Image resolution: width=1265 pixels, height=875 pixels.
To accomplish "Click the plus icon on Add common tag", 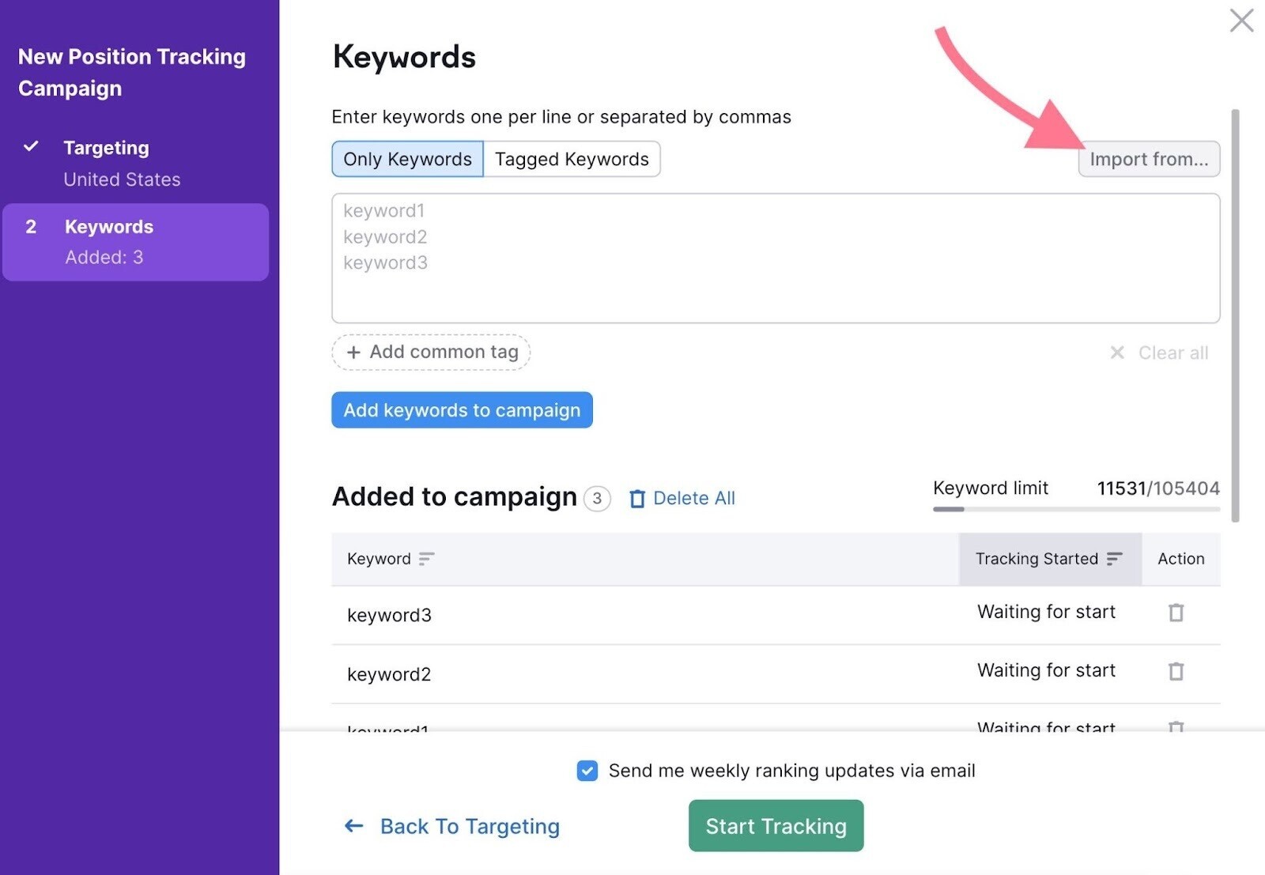I will pyautogui.click(x=353, y=352).
